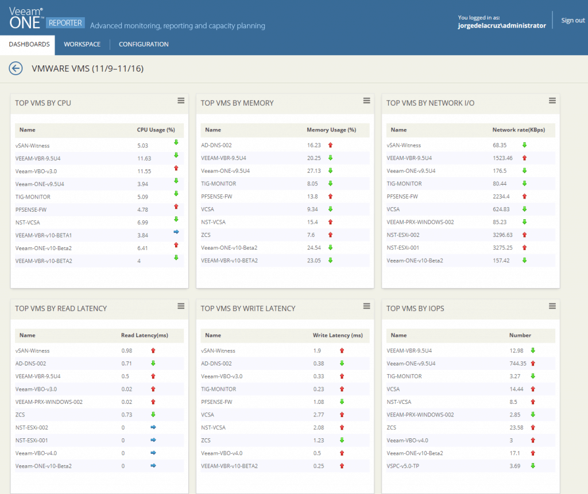588x494 pixels.
Task: Click the green arrow for VCSA network rate
Action: [x=524, y=209]
